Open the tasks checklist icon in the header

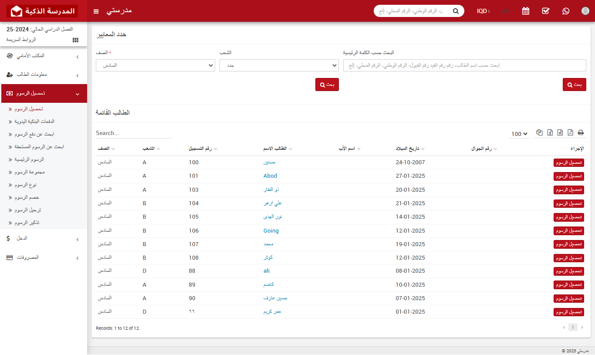pyautogui.click(x=546, y=11)
